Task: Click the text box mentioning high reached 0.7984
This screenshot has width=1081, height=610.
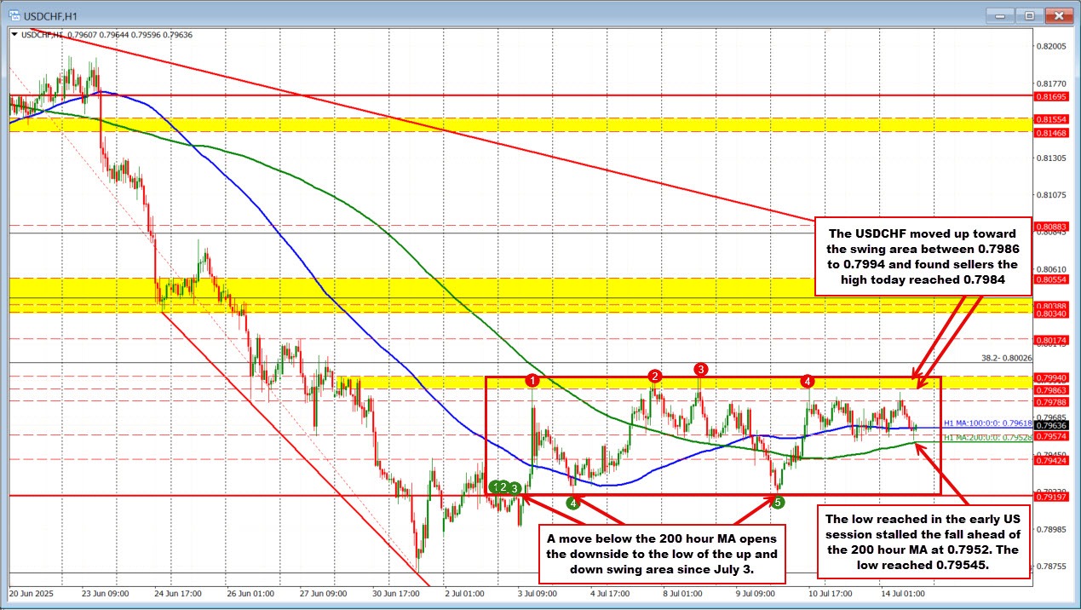Action: pos(923,256)
